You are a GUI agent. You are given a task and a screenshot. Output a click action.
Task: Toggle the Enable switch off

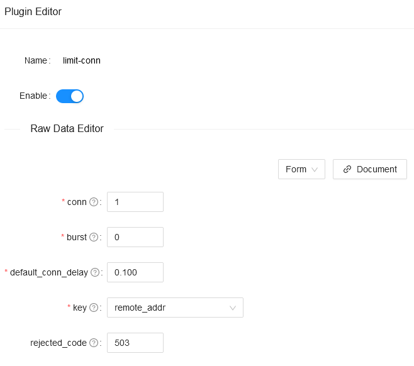click(x=70, y=96)
